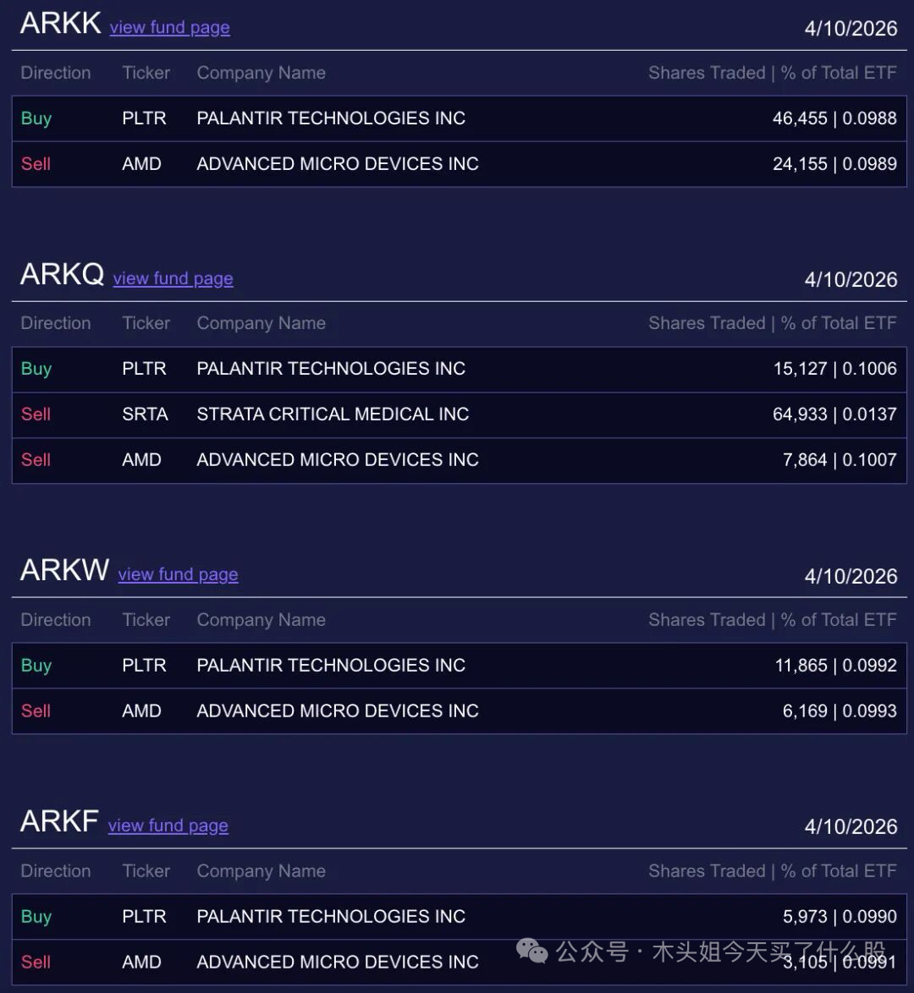Click the ARKK 46,455 shares traded value

pyautogui.click(x=799, y=118)
